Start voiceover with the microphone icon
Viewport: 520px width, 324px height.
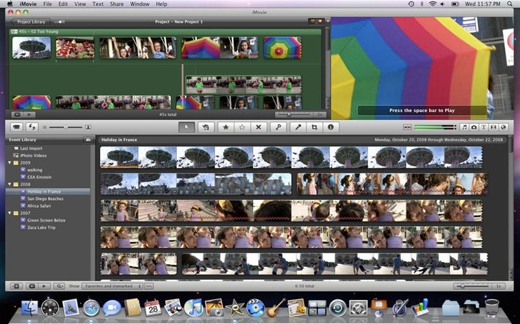click(x=298, y=127)
